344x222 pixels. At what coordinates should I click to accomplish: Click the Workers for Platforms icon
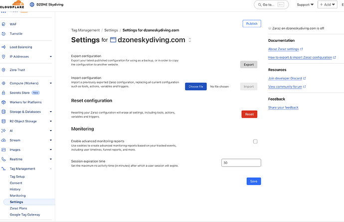click(x=3, y=102)
